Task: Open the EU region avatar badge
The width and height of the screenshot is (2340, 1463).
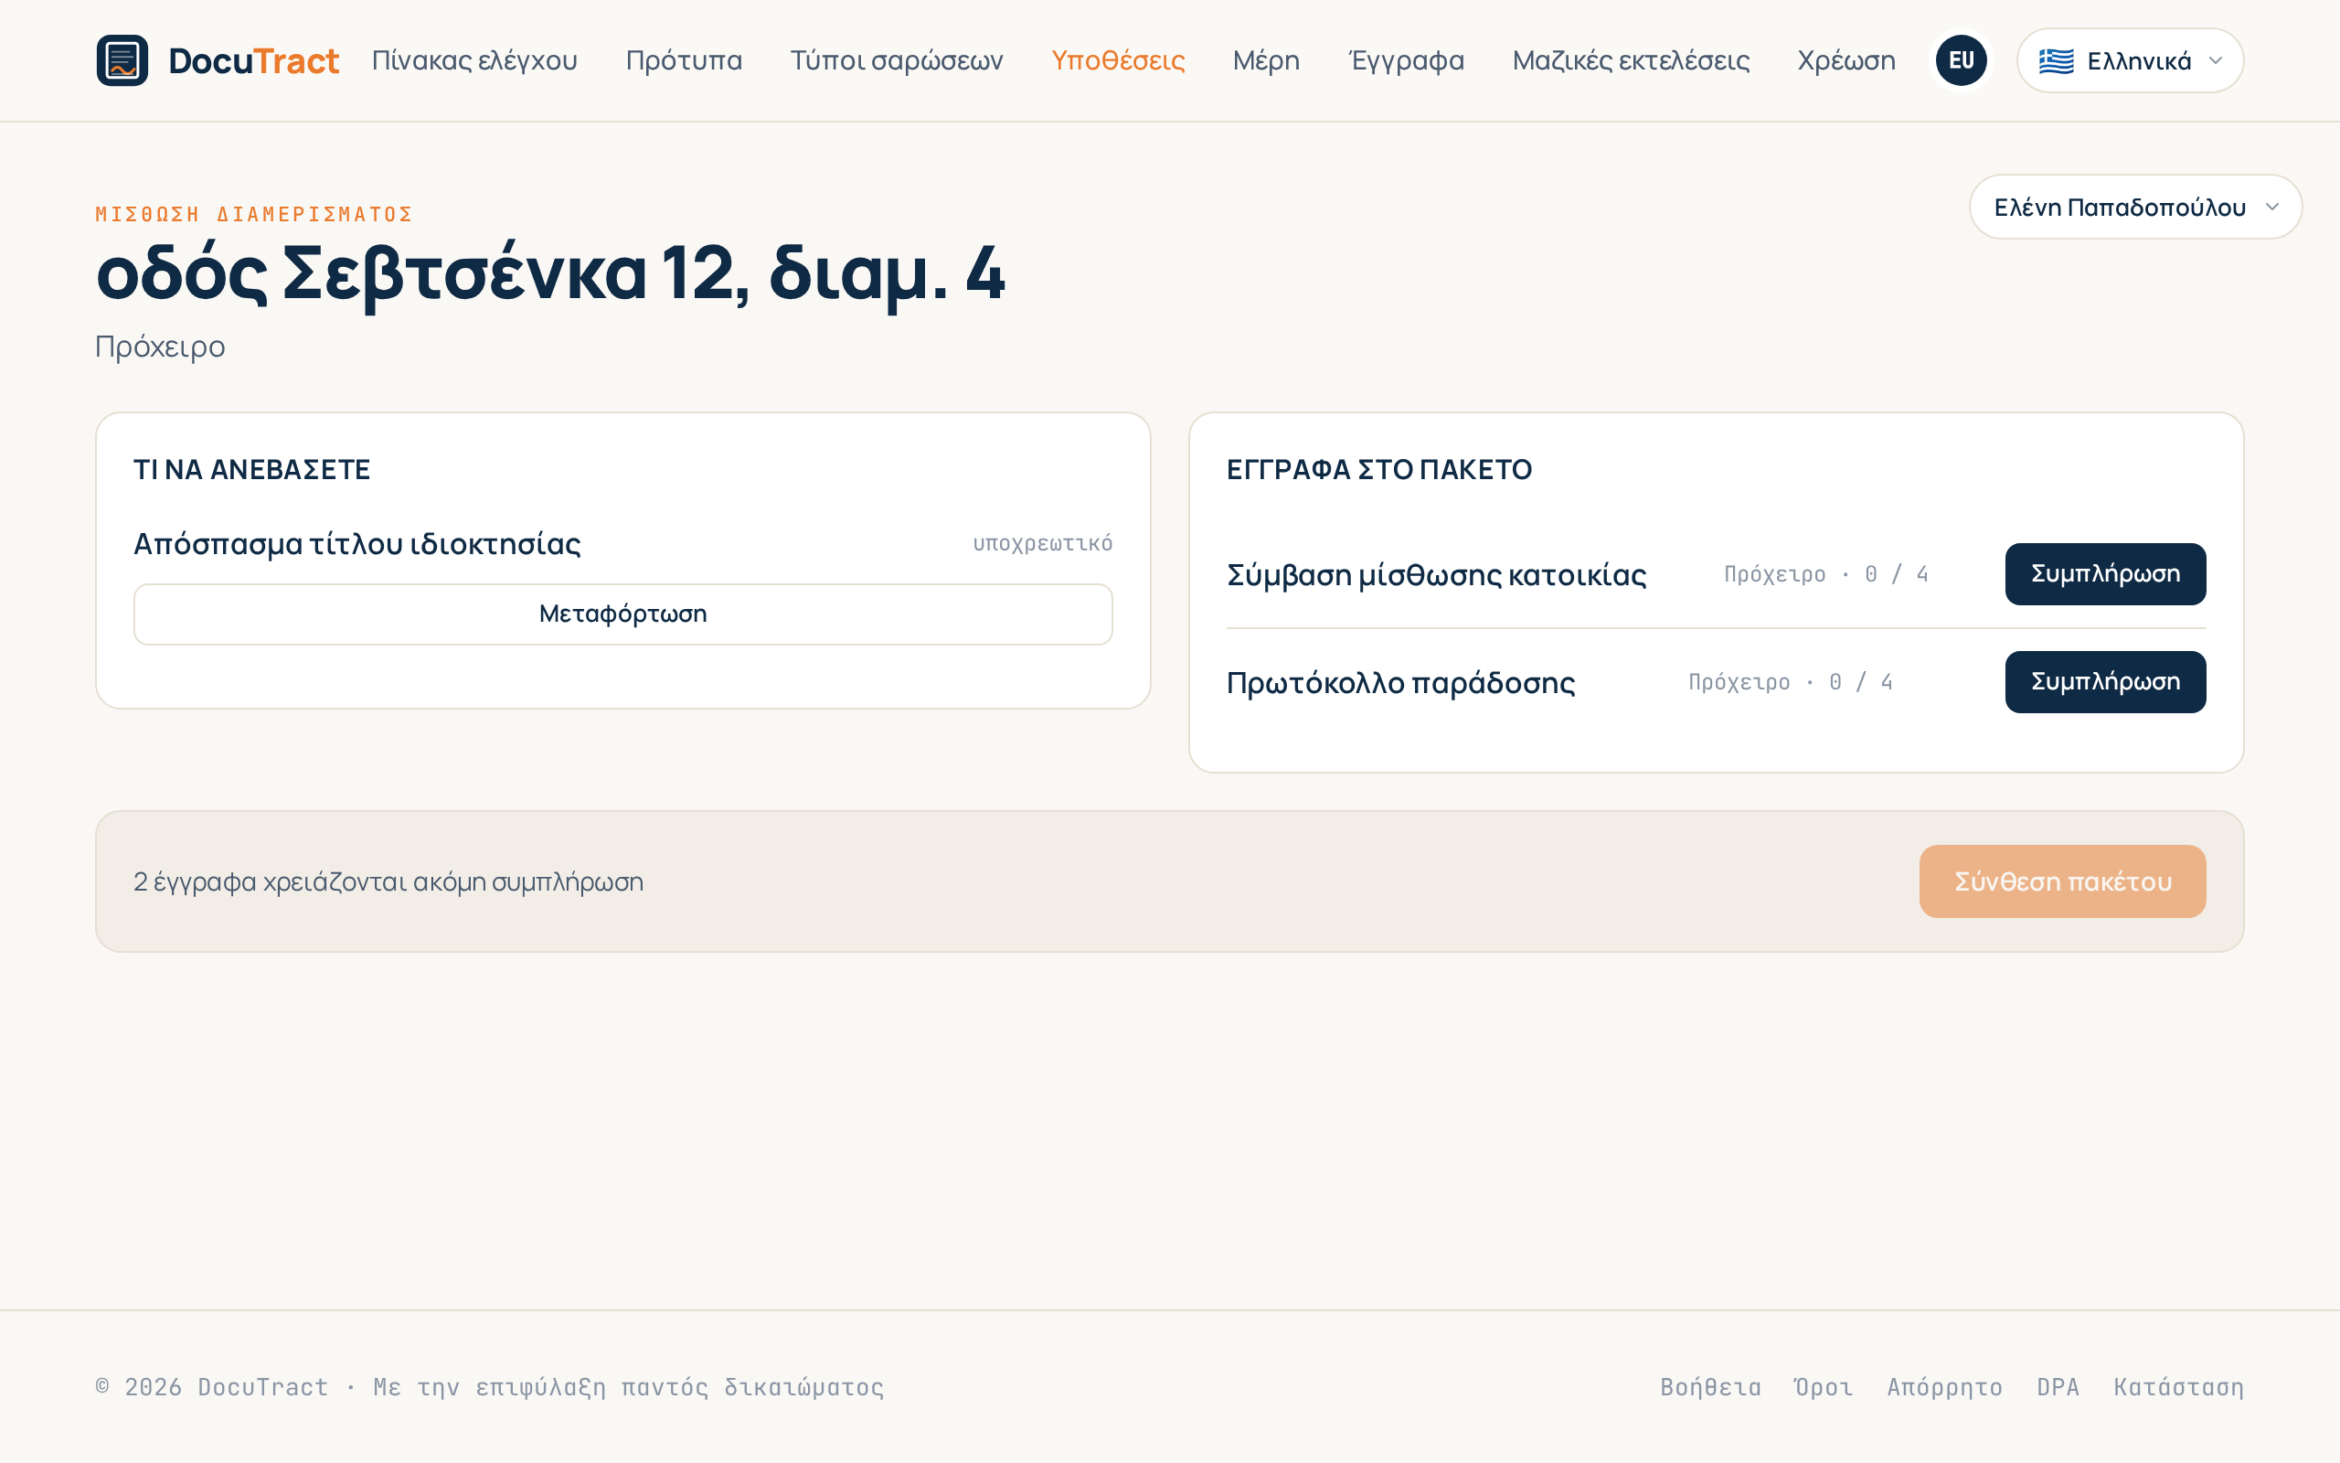Action: pyautogui.click(x=1961, y=60)
